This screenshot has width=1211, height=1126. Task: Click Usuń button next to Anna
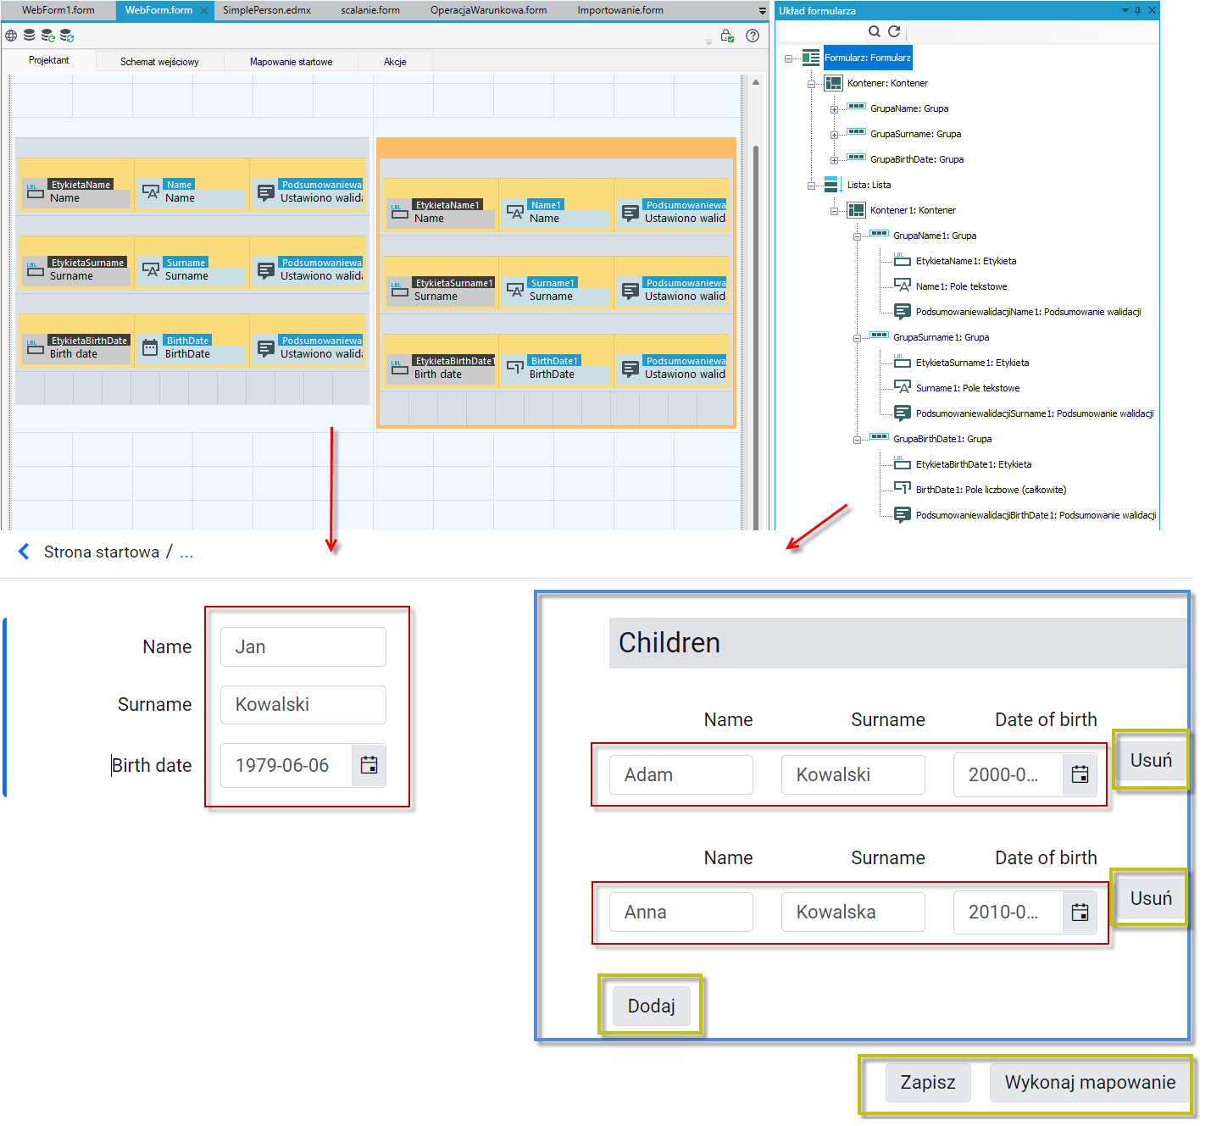(1151, 898)
